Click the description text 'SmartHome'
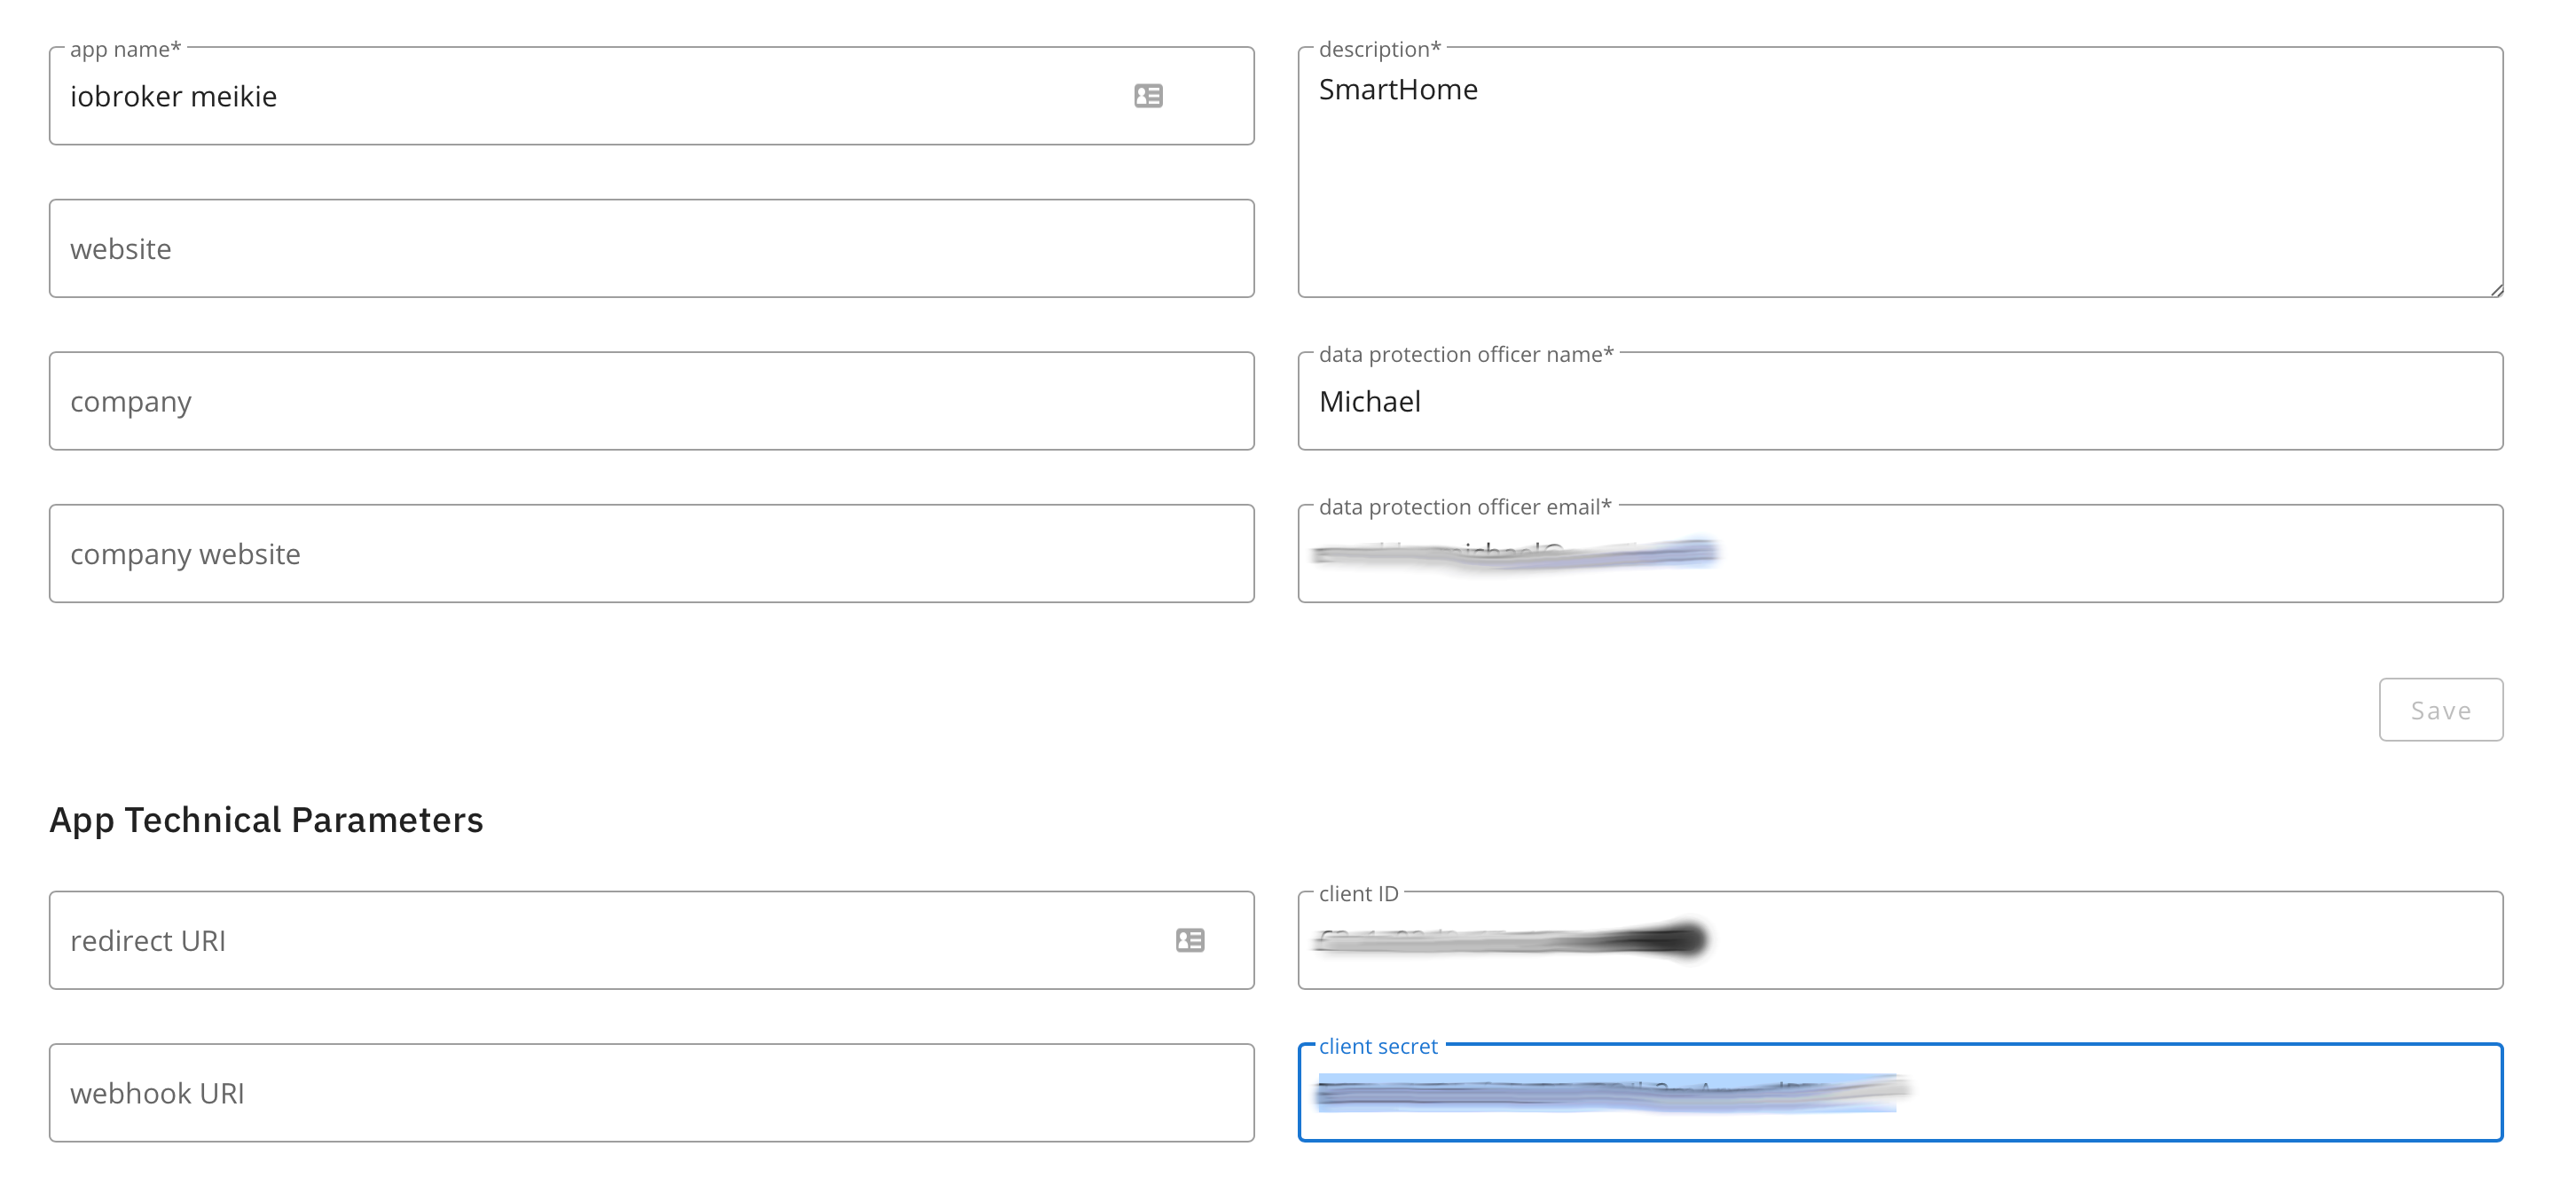2576x1178 pixels. tap(1398, 90)
